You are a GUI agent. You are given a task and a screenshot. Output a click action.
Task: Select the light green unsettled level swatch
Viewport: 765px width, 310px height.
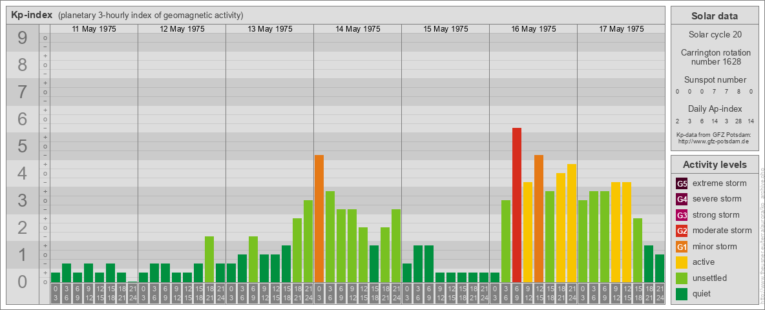click(x=682, y=278)
